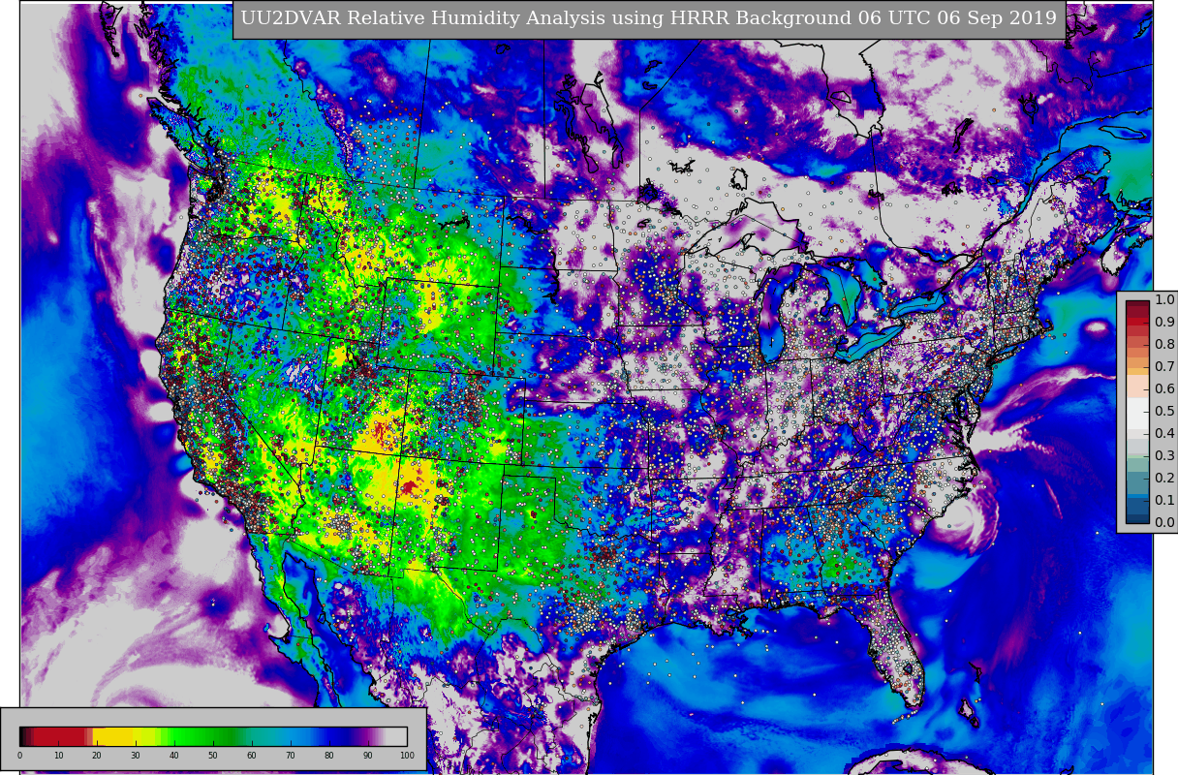
Task: Click the '0.3' label on right colorbar
Action: coord(1164,456)
